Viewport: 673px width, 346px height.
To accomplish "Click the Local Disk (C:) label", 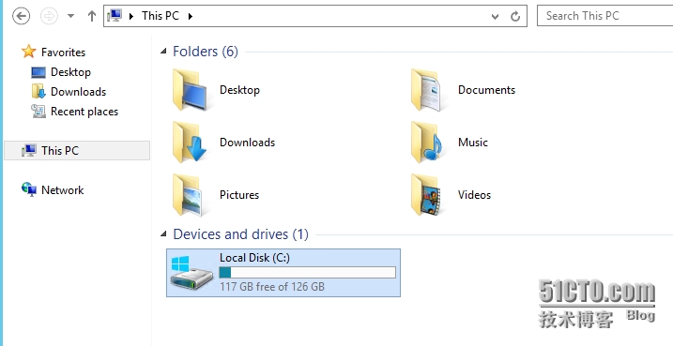I will click(254, 258).
